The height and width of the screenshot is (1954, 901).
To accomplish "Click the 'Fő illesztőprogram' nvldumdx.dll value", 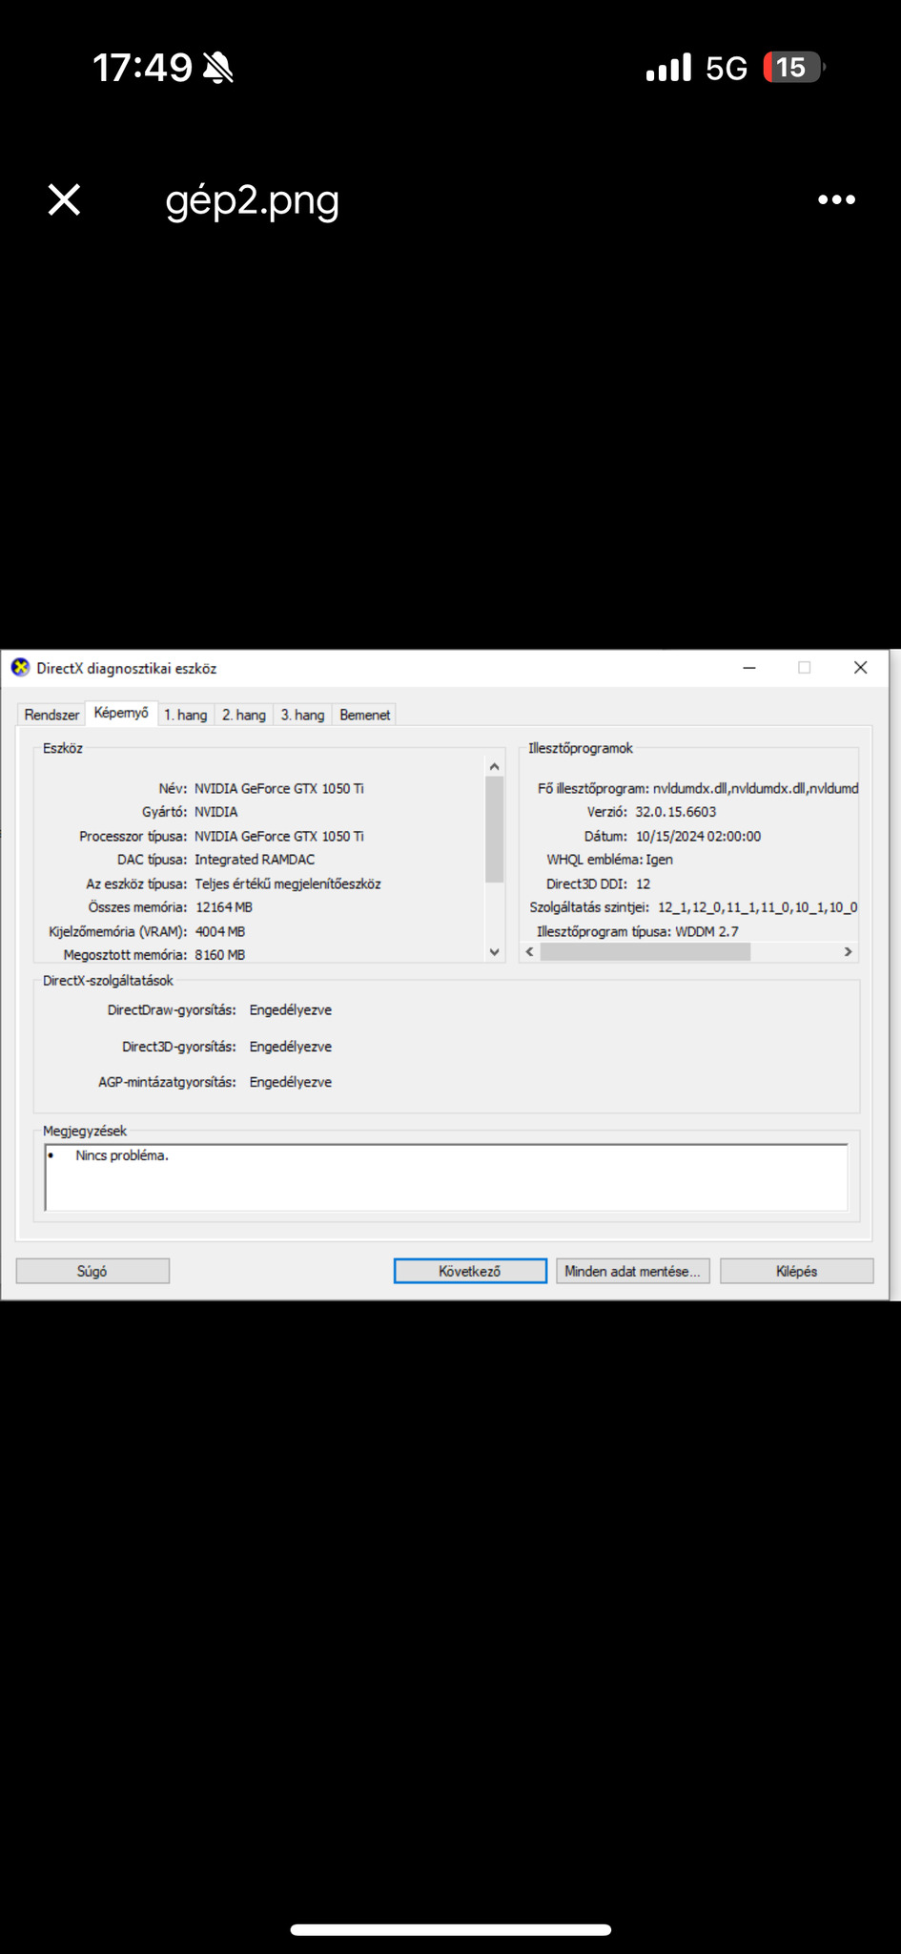I will pyautogui.click(x=755, y=788).
